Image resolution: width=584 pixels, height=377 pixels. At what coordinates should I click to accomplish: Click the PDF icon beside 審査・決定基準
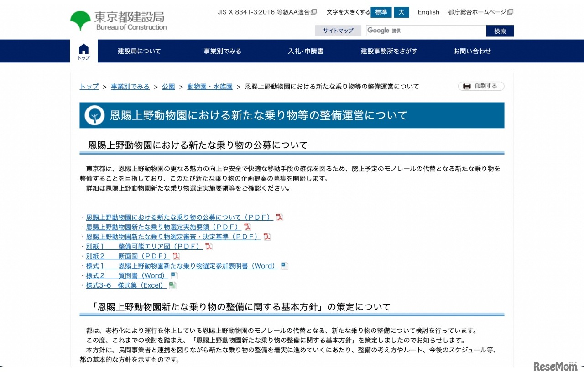267,237
